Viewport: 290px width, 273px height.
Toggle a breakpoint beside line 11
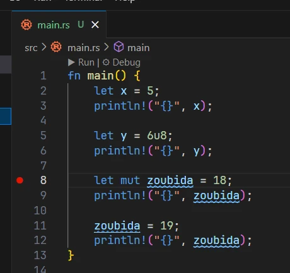(20, 226)
